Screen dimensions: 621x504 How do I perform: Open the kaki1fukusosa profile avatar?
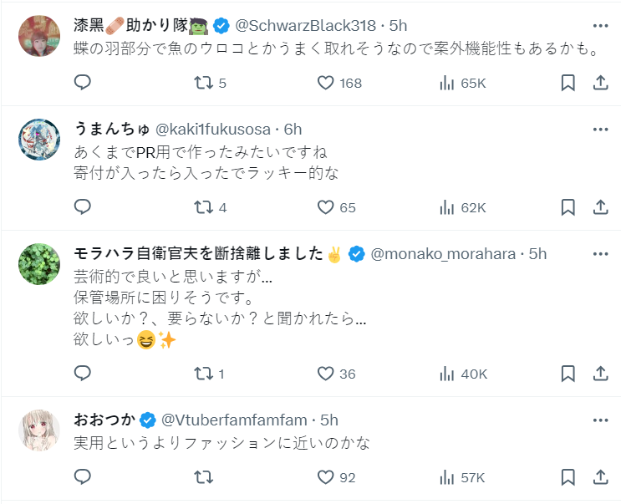(x=39, y=140)
